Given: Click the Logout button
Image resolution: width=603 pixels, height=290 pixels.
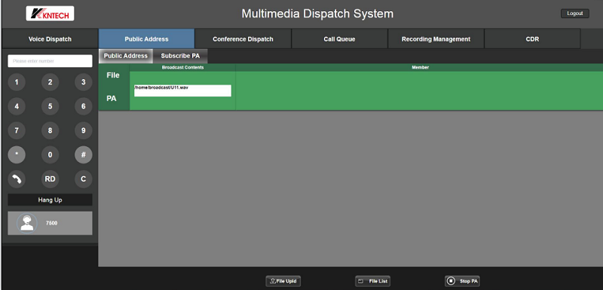Looking at the screenshot, I should (x=575, y=14).
